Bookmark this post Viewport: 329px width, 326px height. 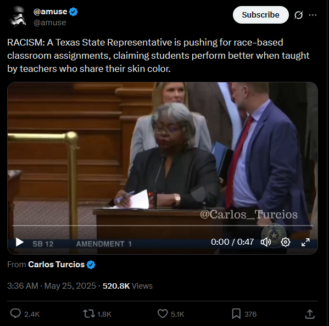[x=236, y=314]
